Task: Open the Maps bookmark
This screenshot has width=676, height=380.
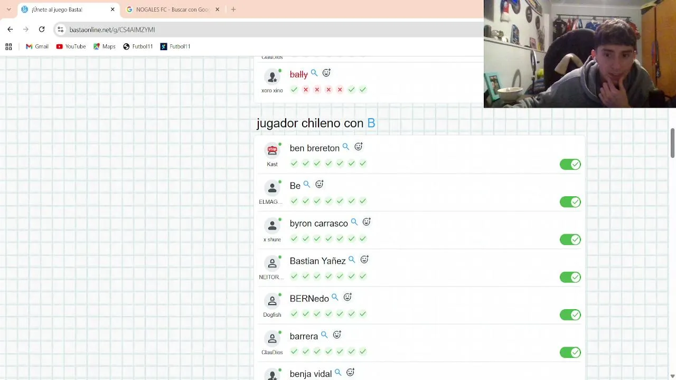Action: click(x=105, y=46)
